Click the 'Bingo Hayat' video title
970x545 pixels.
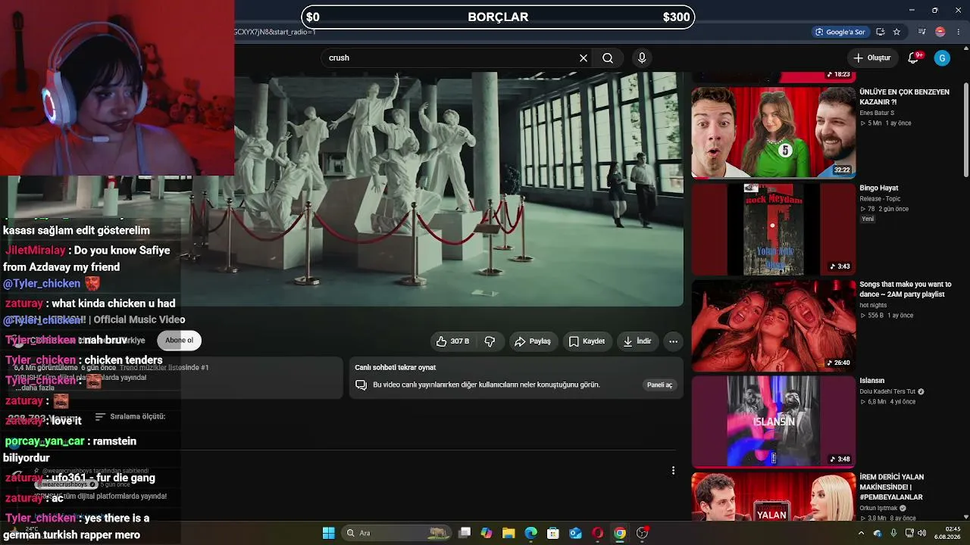879,188
